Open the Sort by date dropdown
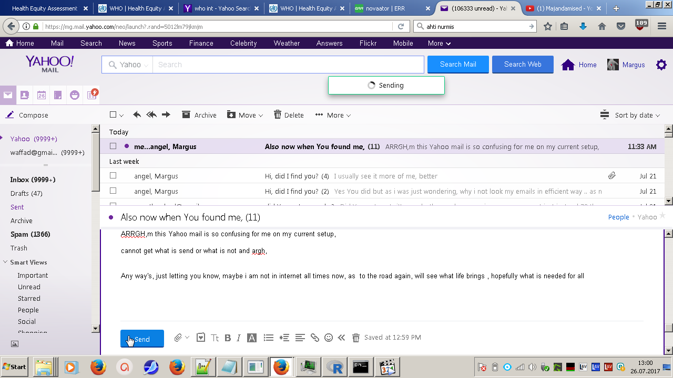The image size is (673, 378). [x=630, y=115]
